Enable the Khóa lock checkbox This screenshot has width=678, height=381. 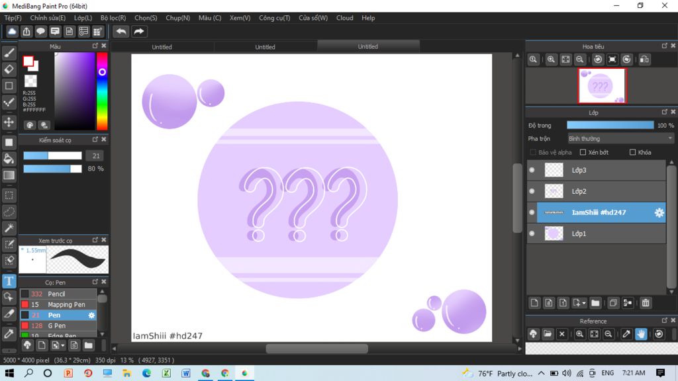click(632, 152)
